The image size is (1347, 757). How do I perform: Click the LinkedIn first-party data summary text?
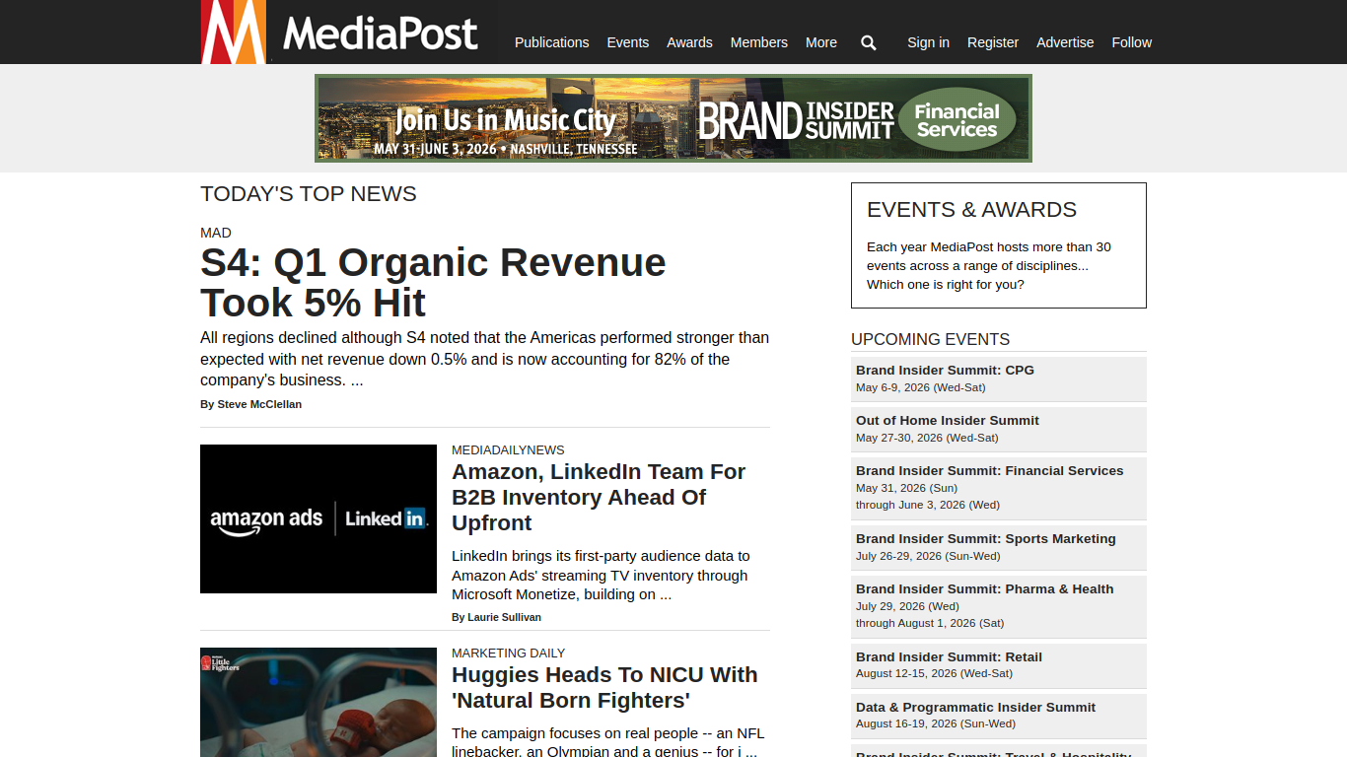tap(601, 576)
